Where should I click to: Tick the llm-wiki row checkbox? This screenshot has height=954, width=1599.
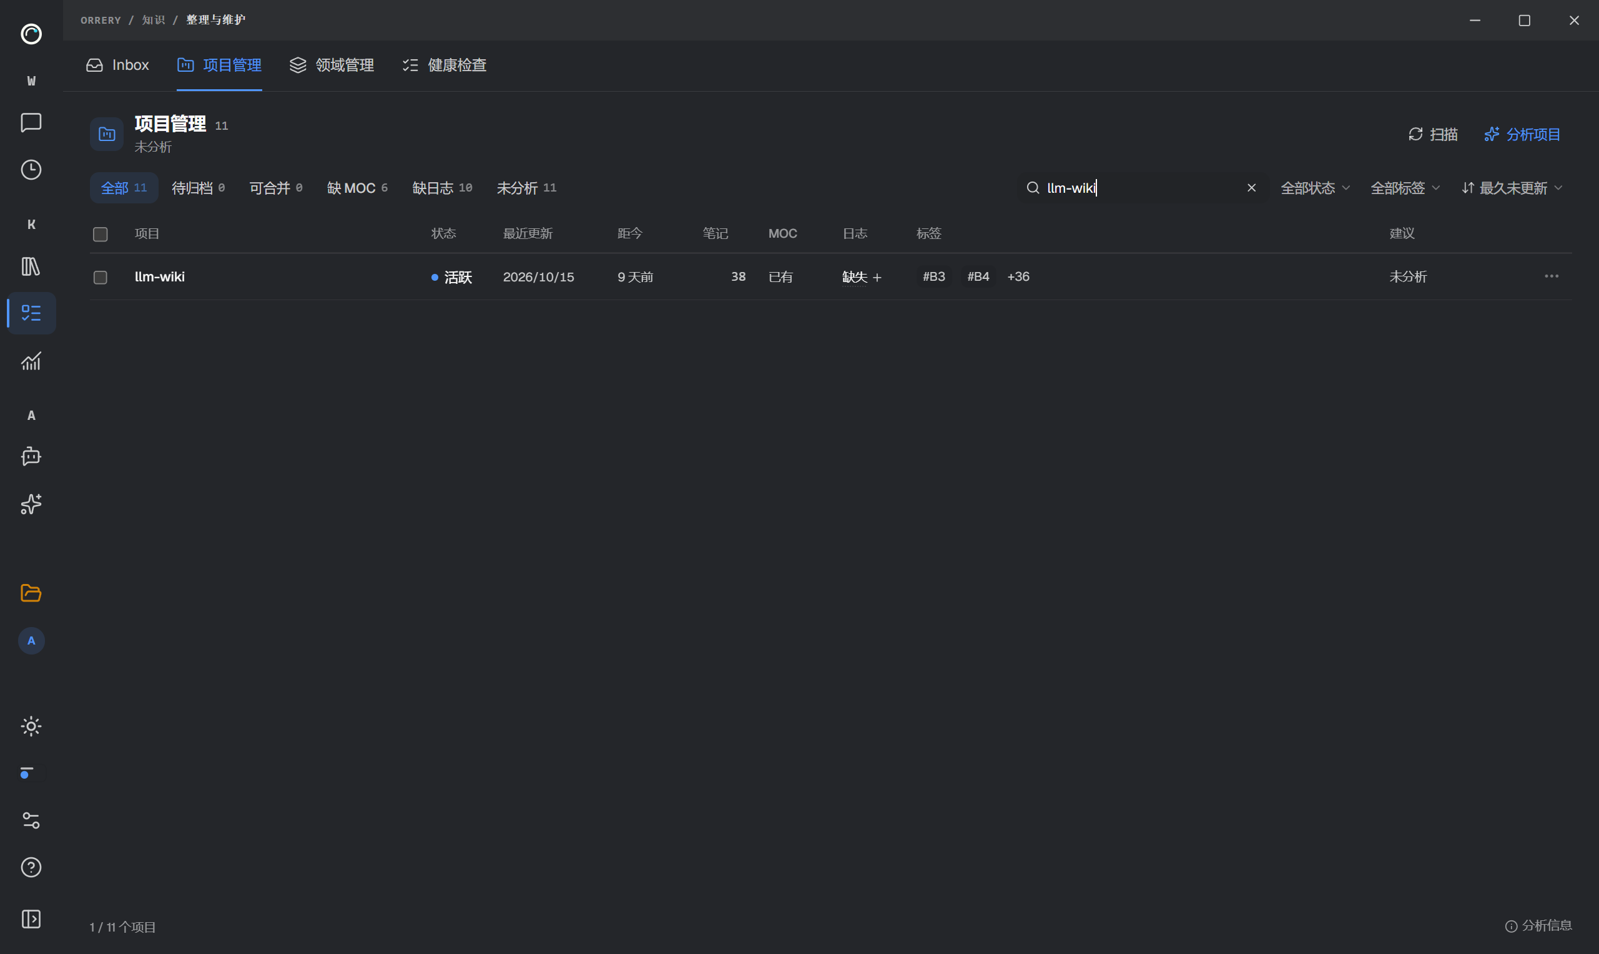tap(101, 277)
